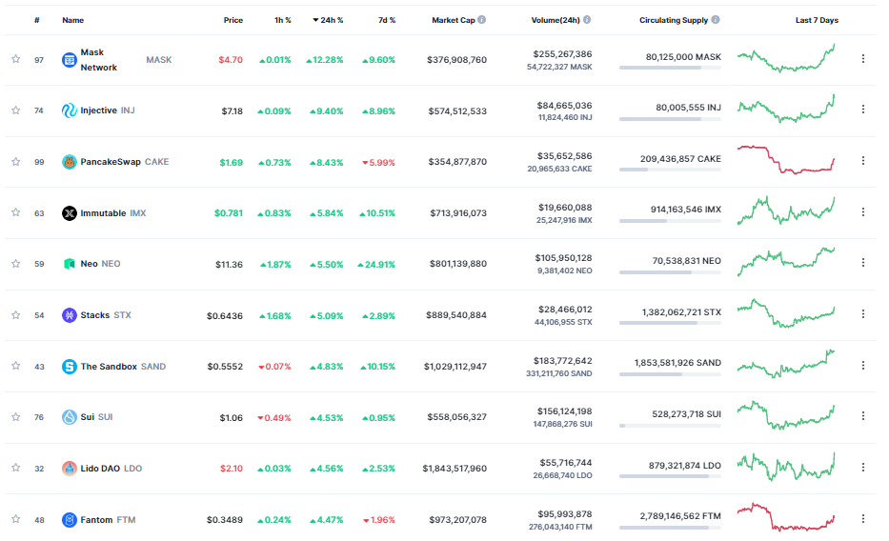Star Mask Network to add to watchlist
This screenshot has height=541, width=889.
[x=16, y=59]
